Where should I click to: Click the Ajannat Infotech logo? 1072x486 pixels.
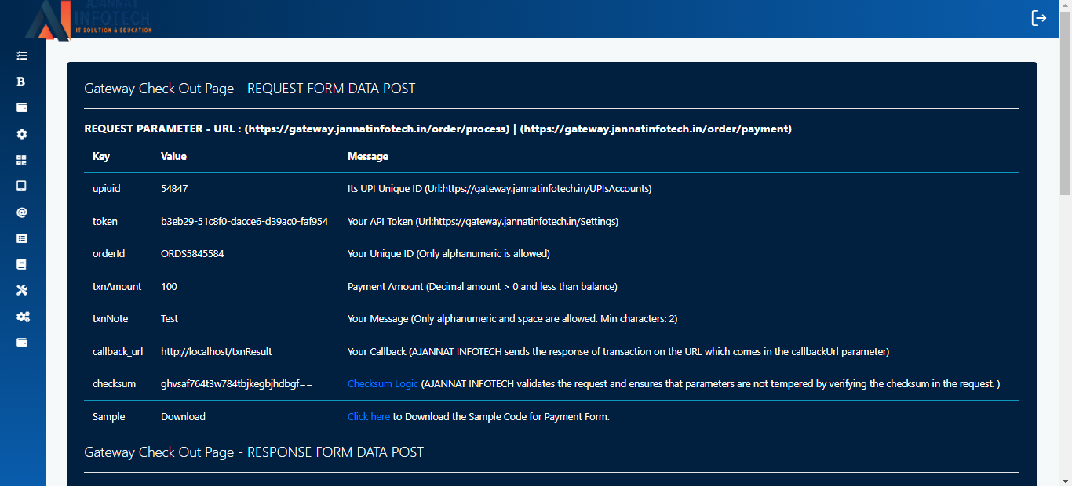coord(88,20)
